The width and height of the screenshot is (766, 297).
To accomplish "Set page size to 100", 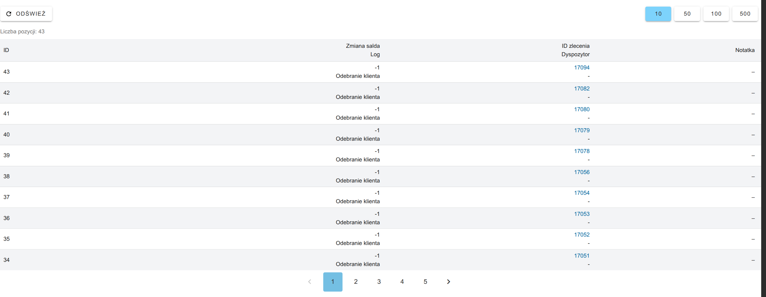I will click(x=716, y=14).
